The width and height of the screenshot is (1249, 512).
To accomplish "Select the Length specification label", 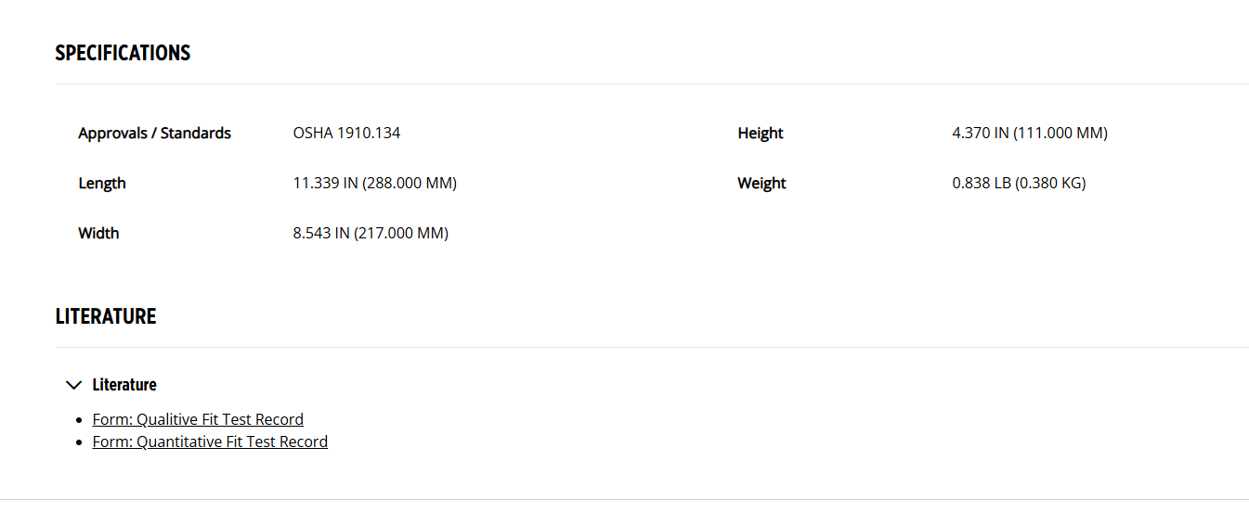I will tap(102, 184).
